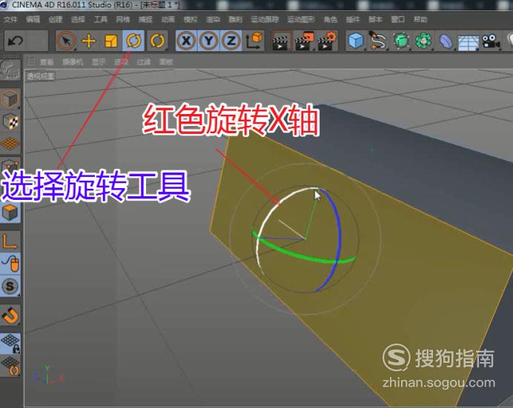Open the blue Cube primitives flyout
Screen dimensions: 513x408
(357, 41)
